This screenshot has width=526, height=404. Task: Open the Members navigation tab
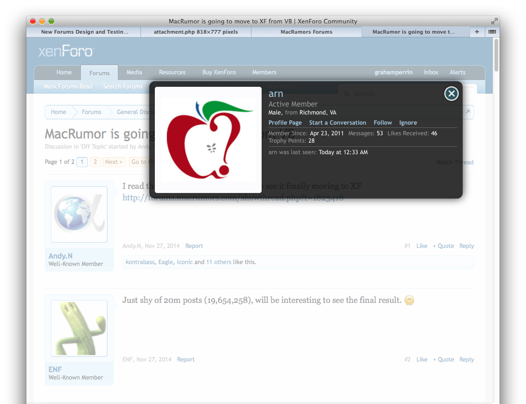pyautogui.click(x=264, y=72)
